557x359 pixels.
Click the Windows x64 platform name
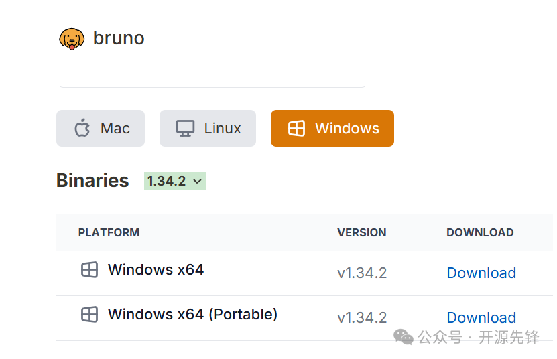click(x=156, y=269)
